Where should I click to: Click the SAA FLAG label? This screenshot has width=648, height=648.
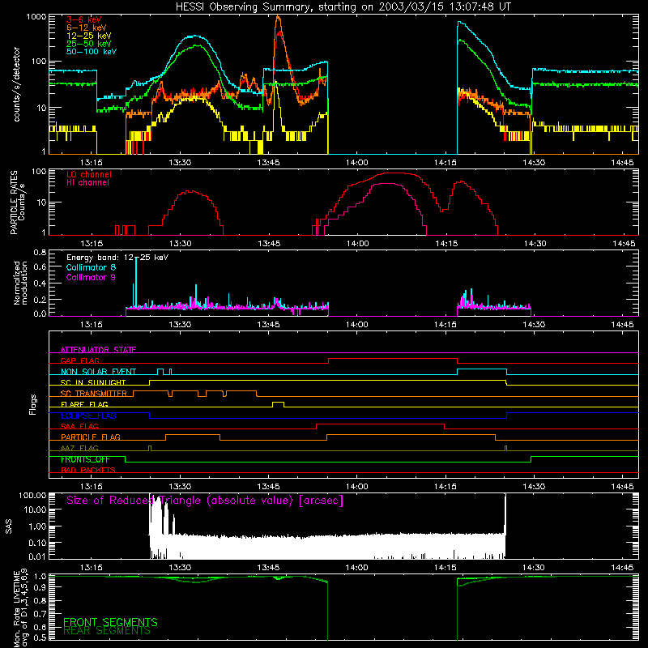point(79,426)
